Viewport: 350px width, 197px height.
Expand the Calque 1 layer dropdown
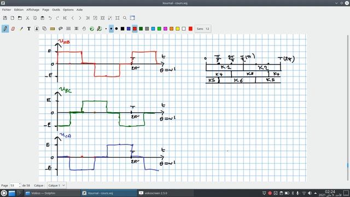[x=56, y=186]
